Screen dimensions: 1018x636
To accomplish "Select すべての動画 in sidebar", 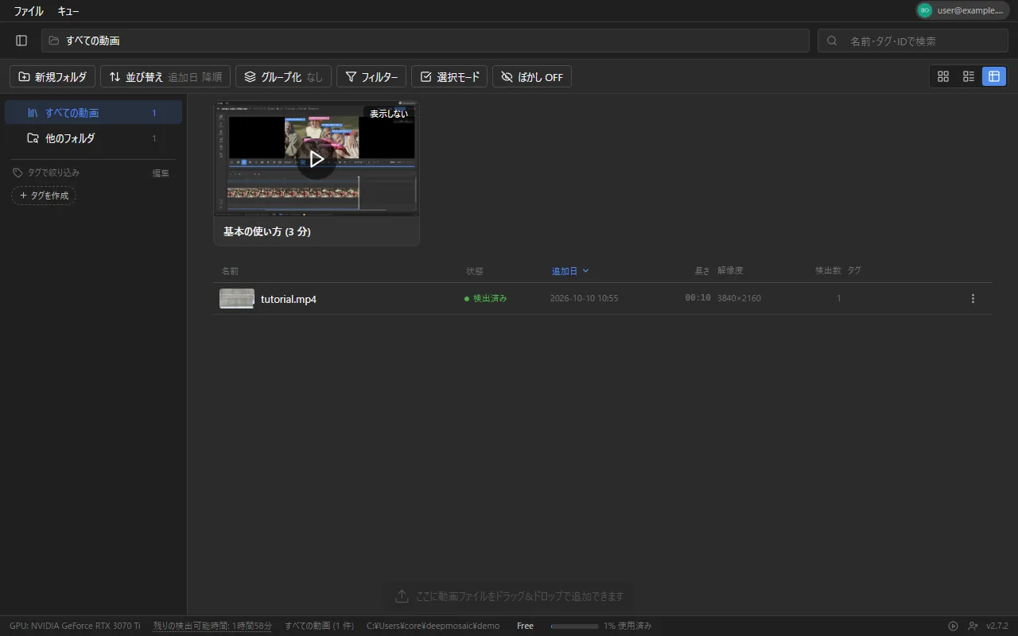I will [93, 113].
